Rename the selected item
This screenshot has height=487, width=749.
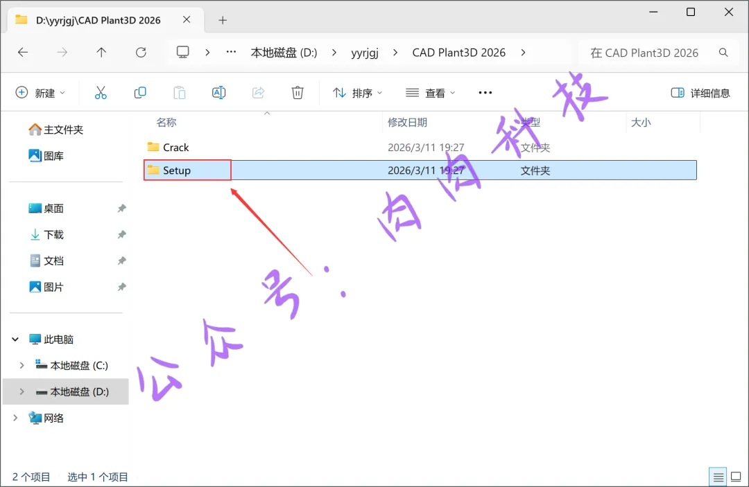click(x=218, y=93)
